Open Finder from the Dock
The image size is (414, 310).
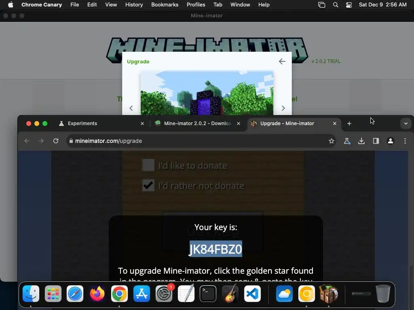31,293
